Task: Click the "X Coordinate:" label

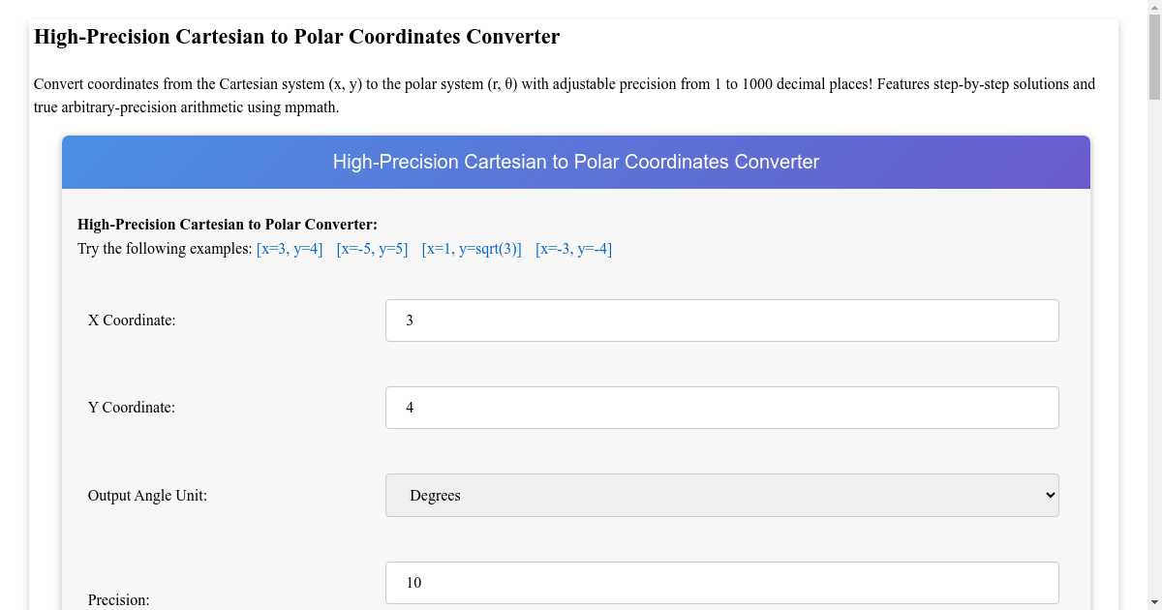Action: 132,320
